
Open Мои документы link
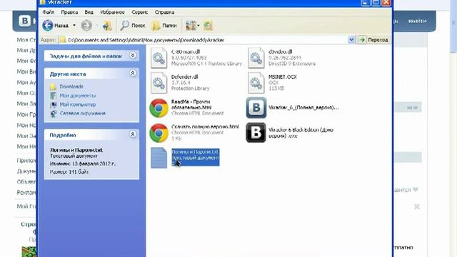pos(78,96)
